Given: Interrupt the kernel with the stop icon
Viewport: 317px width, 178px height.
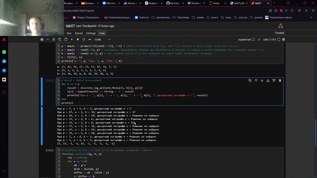Looking at the screenshot, I should pos(78,40).
